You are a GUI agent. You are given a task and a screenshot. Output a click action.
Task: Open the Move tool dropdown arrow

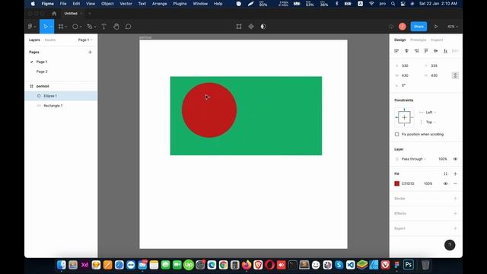51,27
